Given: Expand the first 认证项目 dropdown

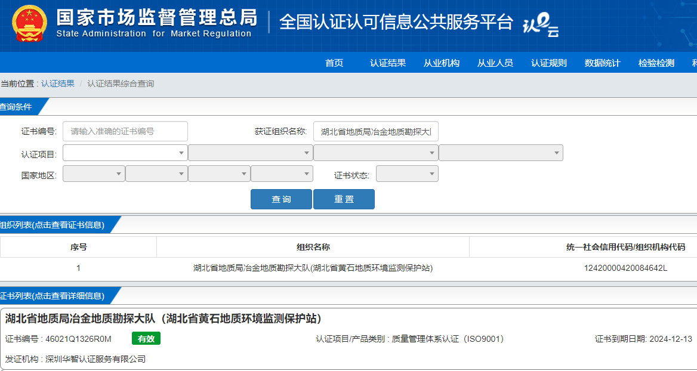Looking at the screenshot, I should (125, 153).
